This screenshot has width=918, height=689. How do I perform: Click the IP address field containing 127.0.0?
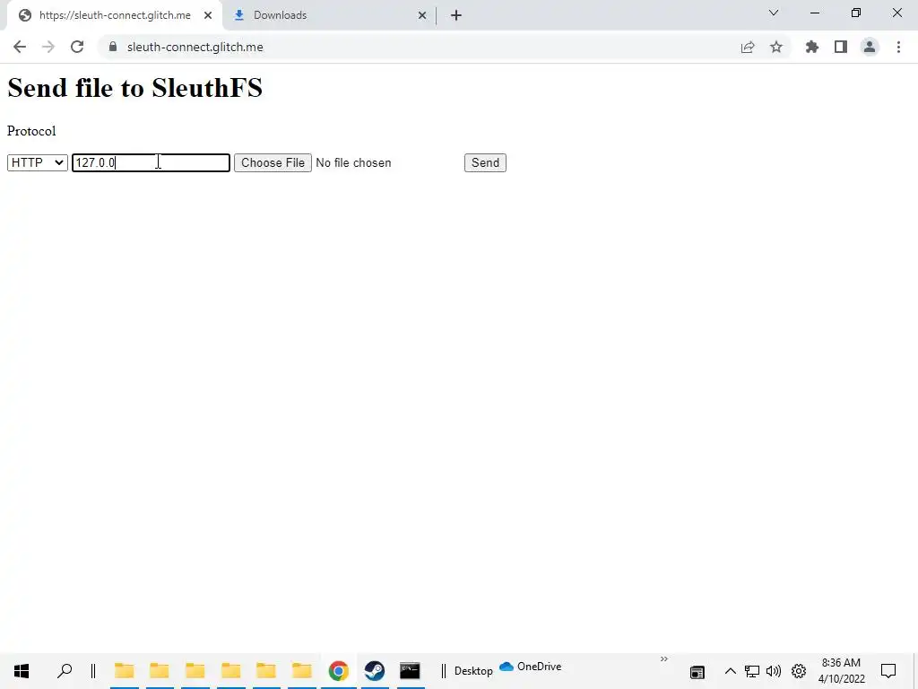click(151, 163)
